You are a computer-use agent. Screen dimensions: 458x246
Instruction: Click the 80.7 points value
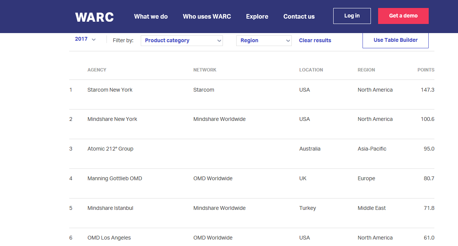429,178
